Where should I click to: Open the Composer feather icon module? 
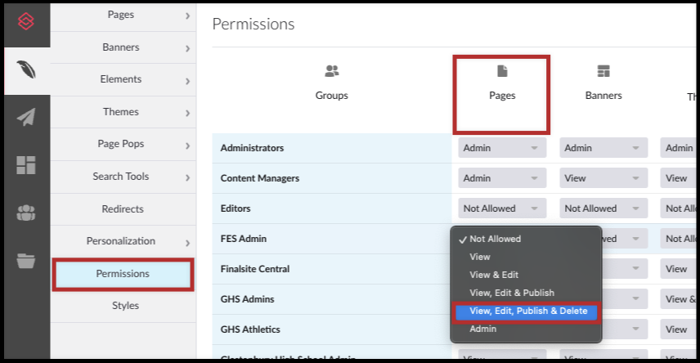pyautogui.click(x=26, y=69)
